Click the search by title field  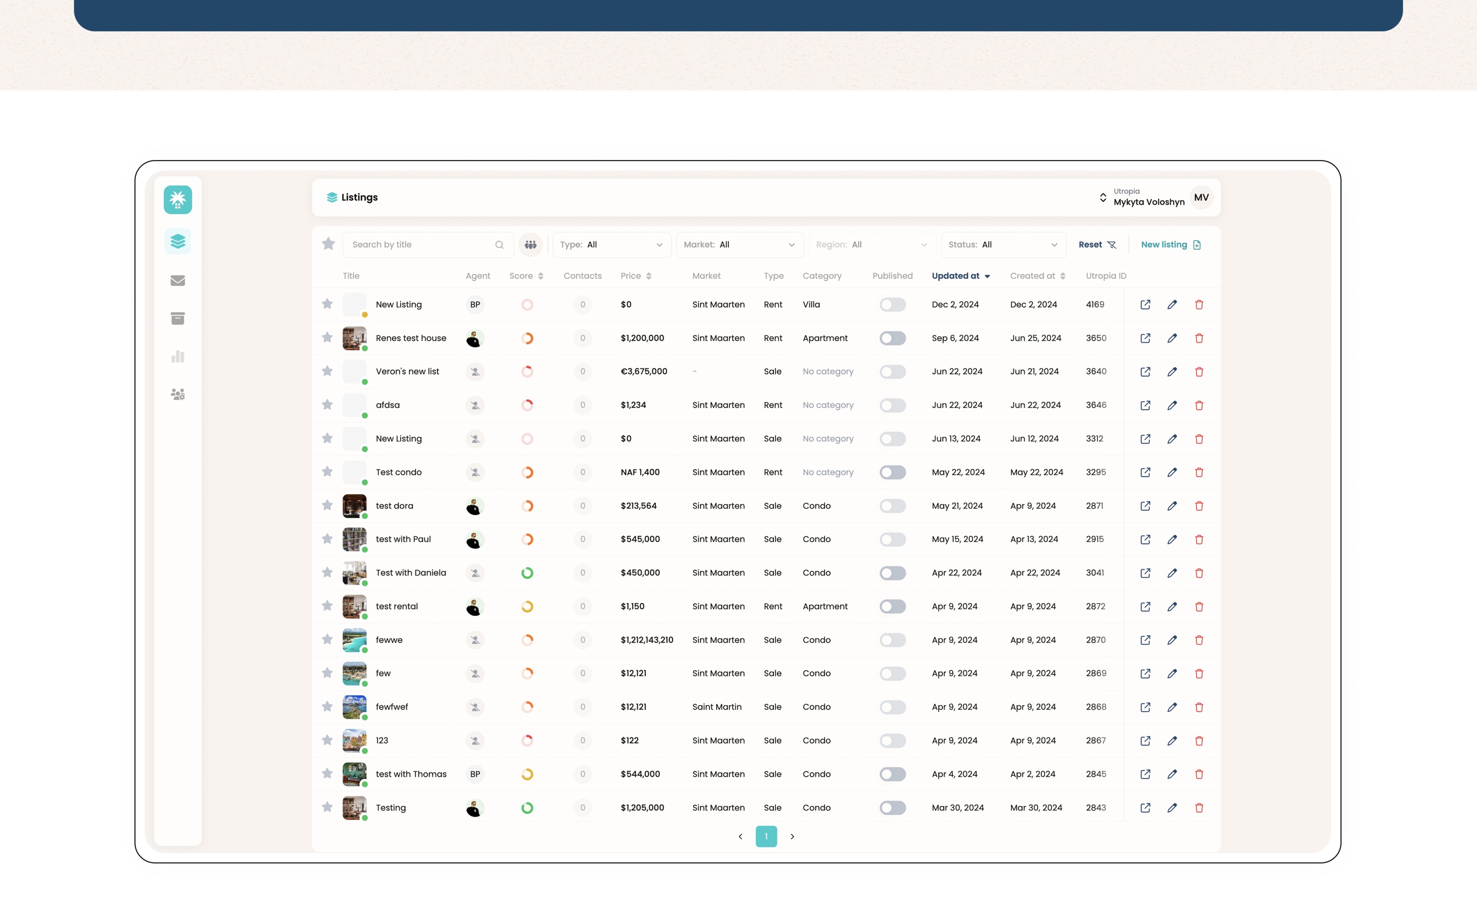[428, 244]
